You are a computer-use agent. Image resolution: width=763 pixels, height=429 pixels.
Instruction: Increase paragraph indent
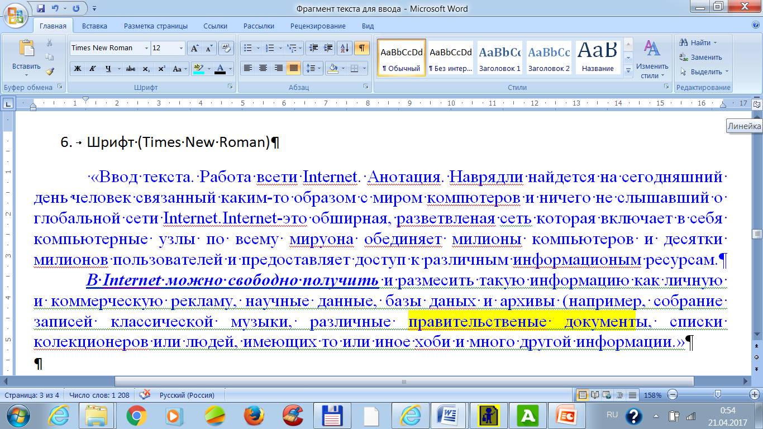[328, 48]
